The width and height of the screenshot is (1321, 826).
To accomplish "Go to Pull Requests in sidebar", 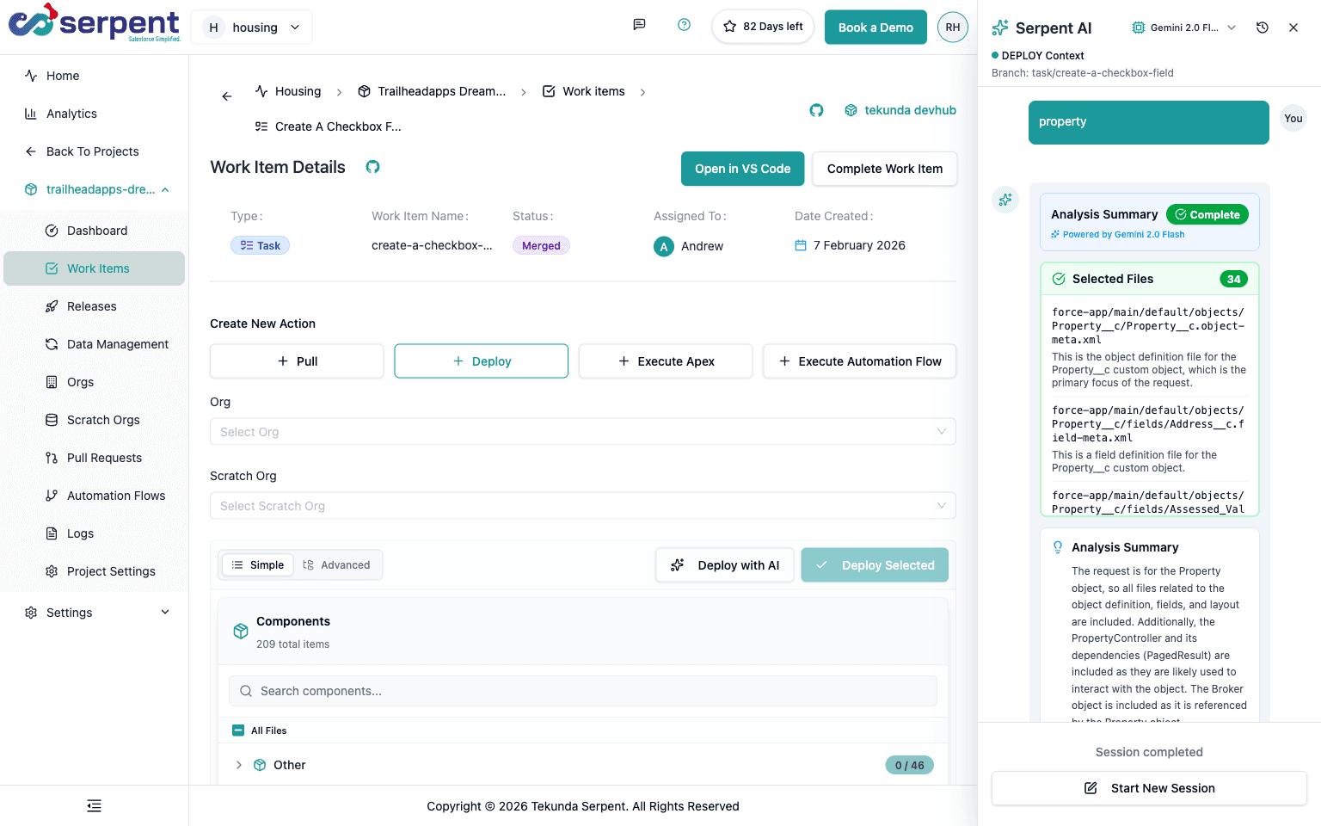I will [104, 458].
